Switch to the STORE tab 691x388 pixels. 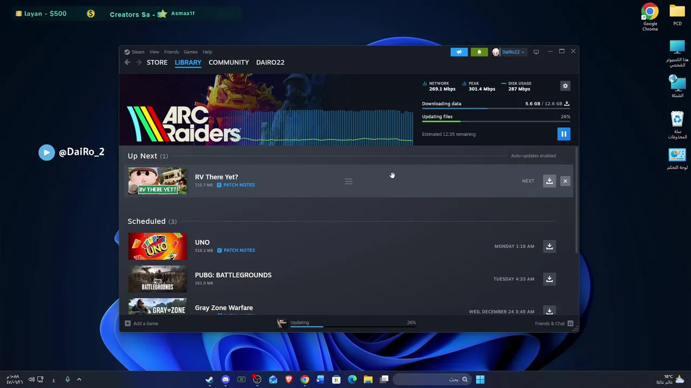(x=157, y=63)
